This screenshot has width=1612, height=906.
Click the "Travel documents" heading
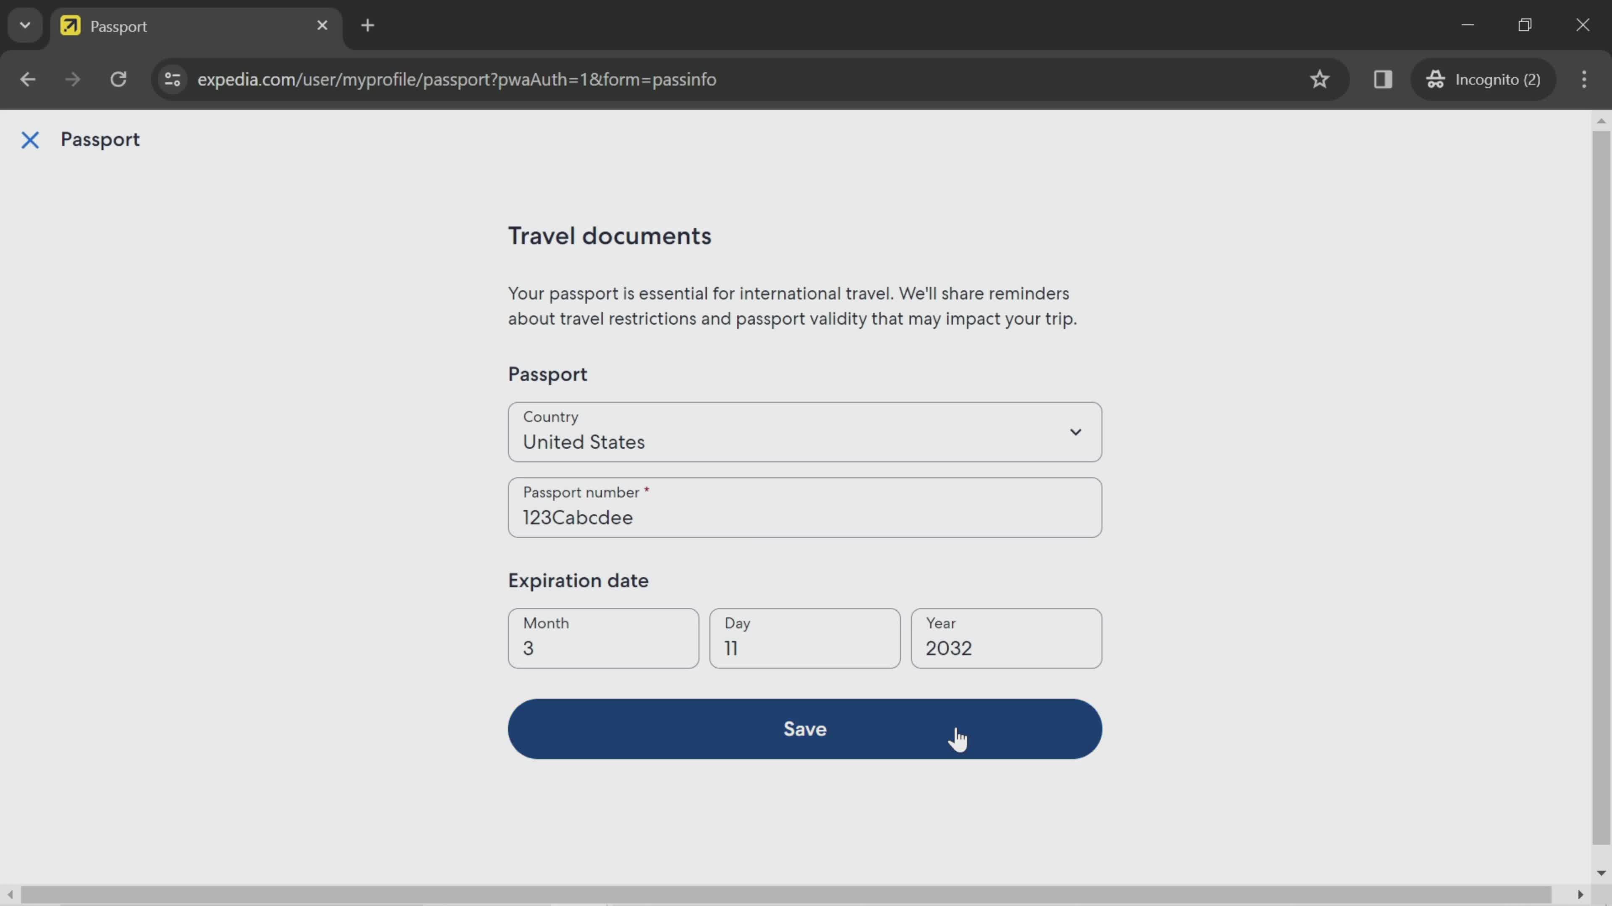[610, 236]
